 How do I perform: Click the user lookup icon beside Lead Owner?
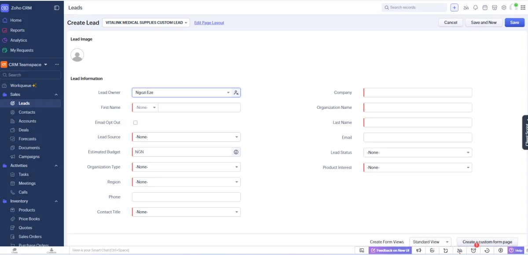pyautogui.click(x=236, y=93)
